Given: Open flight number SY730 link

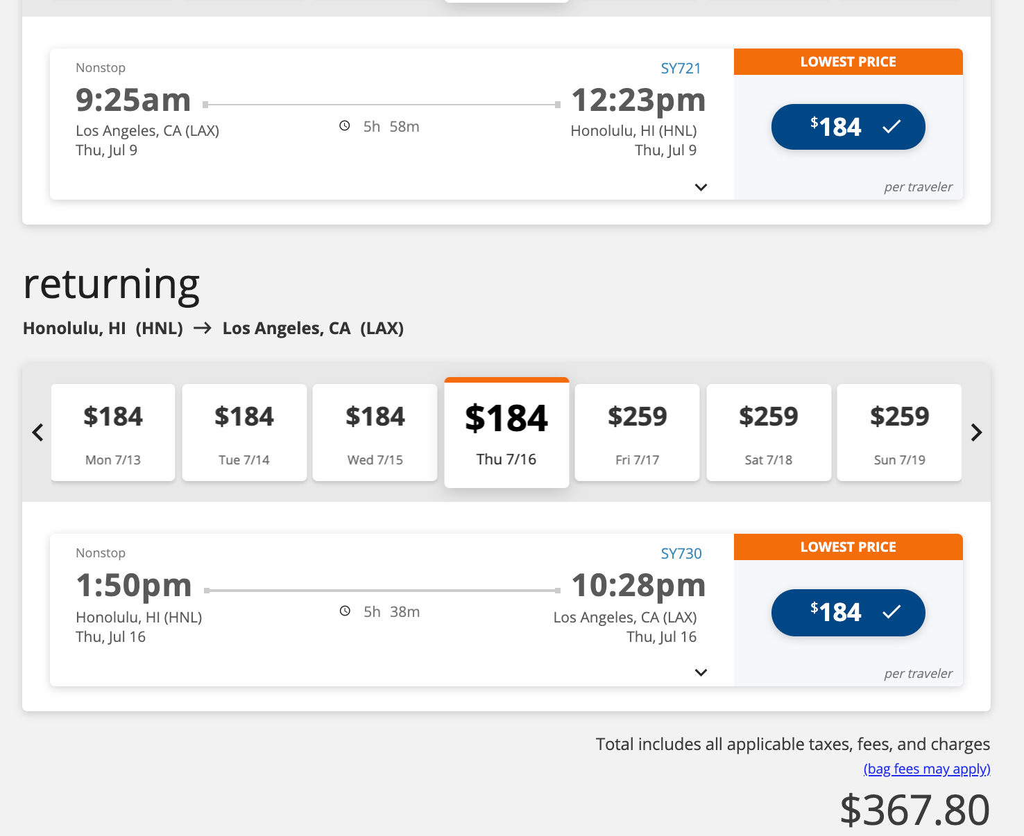Looking at the screenshot, I should click(681, 554).
